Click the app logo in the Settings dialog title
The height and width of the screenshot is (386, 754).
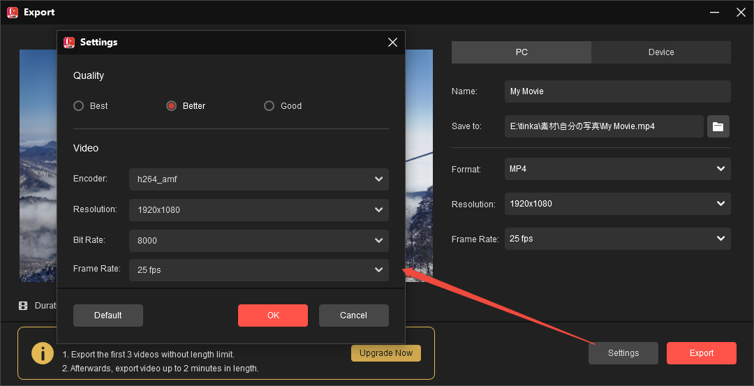pyautogui.click(x=69, y=43)
